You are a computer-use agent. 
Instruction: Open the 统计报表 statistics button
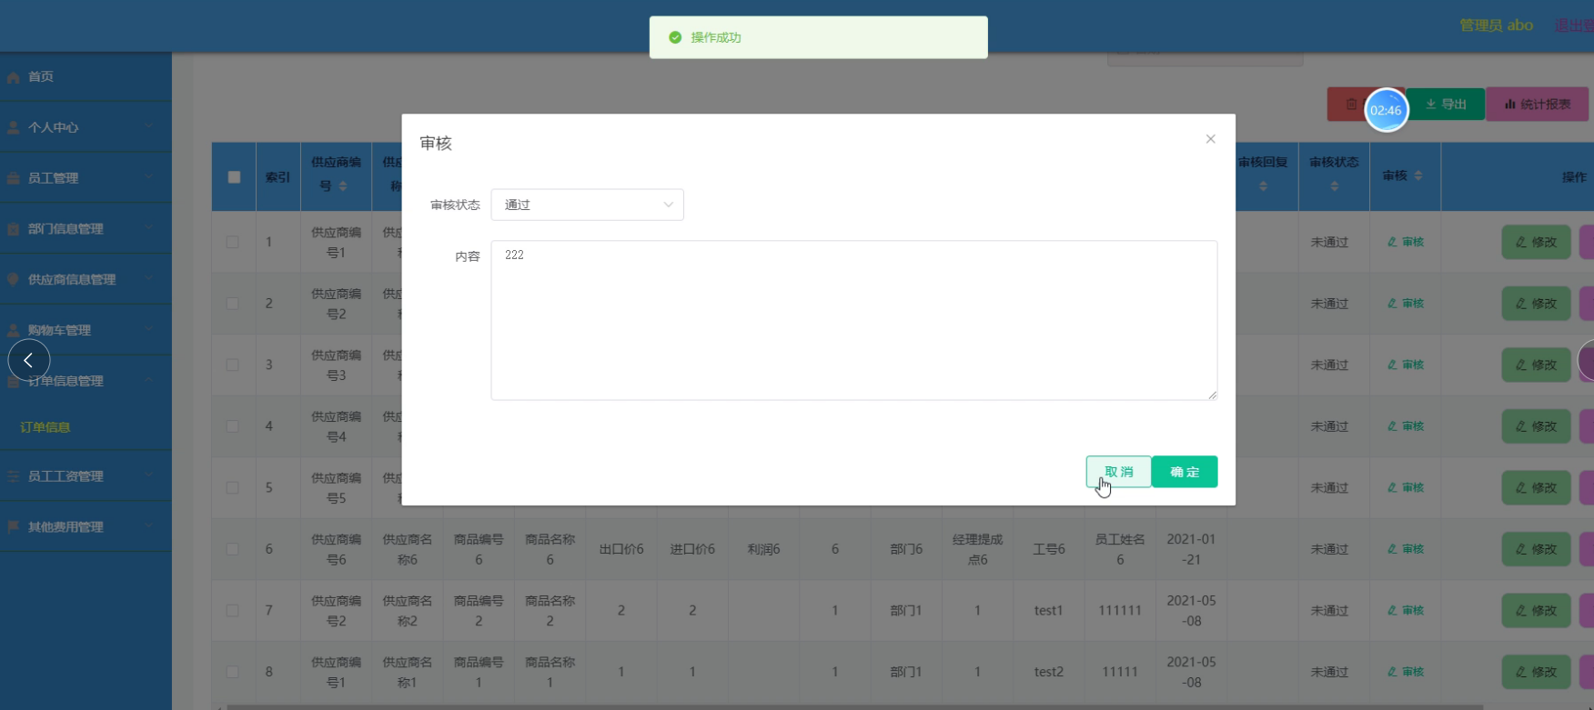click(x=1538, y=105)
